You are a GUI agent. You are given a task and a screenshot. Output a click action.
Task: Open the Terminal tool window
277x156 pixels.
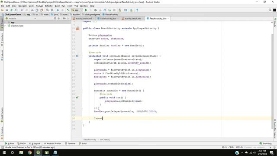70,143
